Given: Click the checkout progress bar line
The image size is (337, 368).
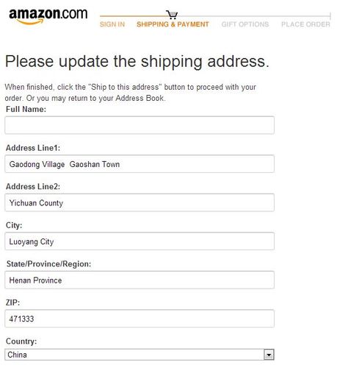Looking at the screenshot, I should (x=215, y=16).
